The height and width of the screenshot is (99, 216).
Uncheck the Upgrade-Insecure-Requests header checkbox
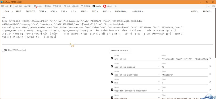112,90
